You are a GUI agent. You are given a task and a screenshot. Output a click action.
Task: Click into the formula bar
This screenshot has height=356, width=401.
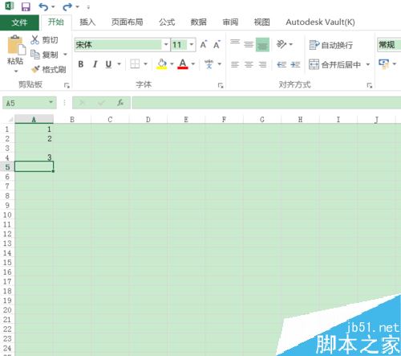click(266, 103)
